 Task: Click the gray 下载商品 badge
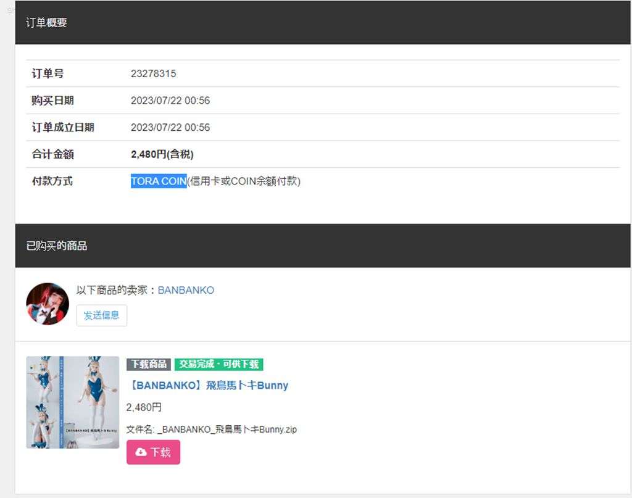pos(149,364)
